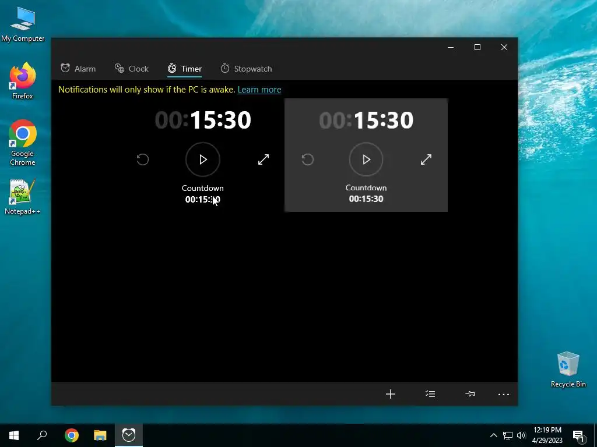
Task: Select the Notepad++ desktop shortcut
Action: [23, 197]
